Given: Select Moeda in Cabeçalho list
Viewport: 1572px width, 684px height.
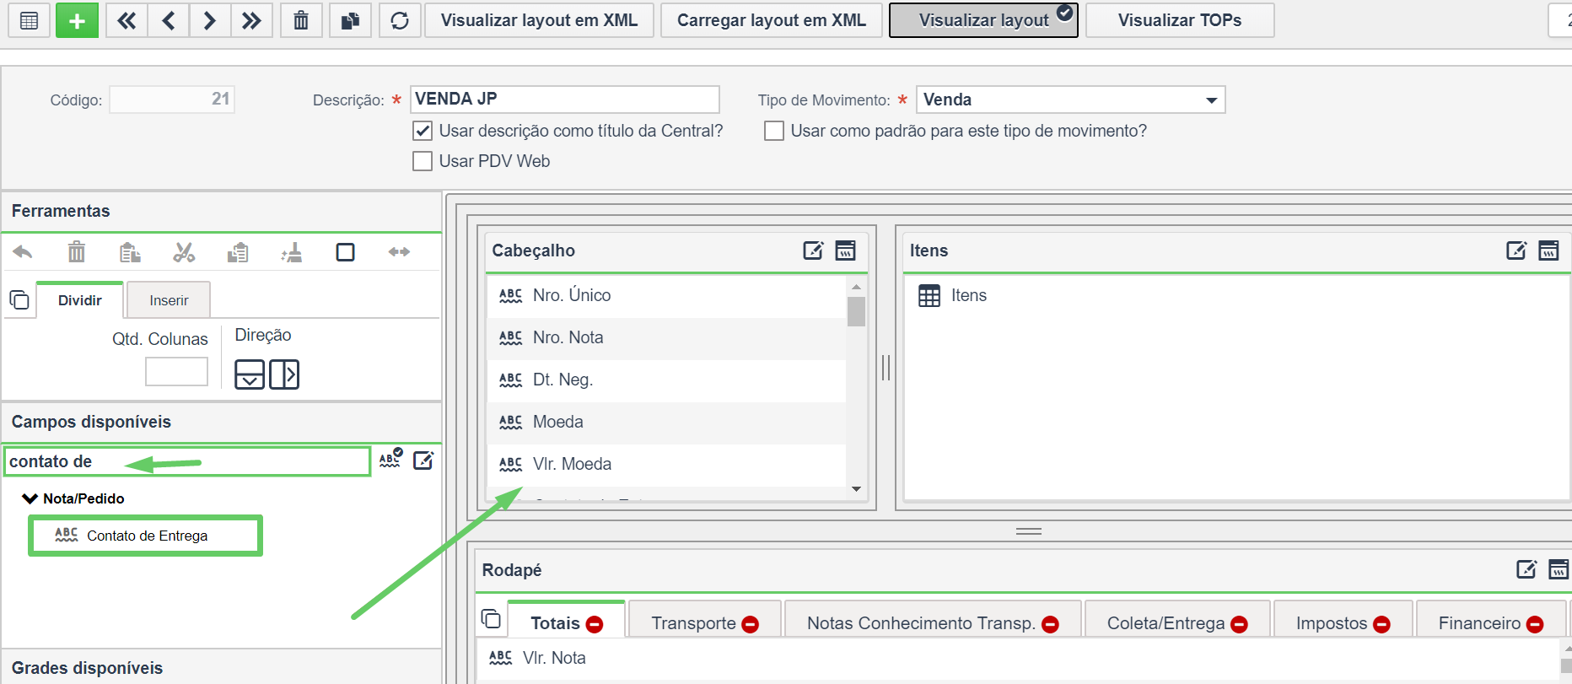Looking at the screenshot, I should point(666,423).
